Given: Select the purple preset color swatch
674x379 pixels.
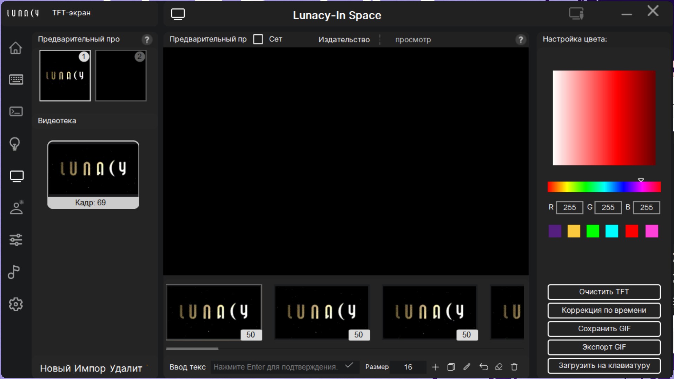Looking at the screenshot, I should pos(555,231).
